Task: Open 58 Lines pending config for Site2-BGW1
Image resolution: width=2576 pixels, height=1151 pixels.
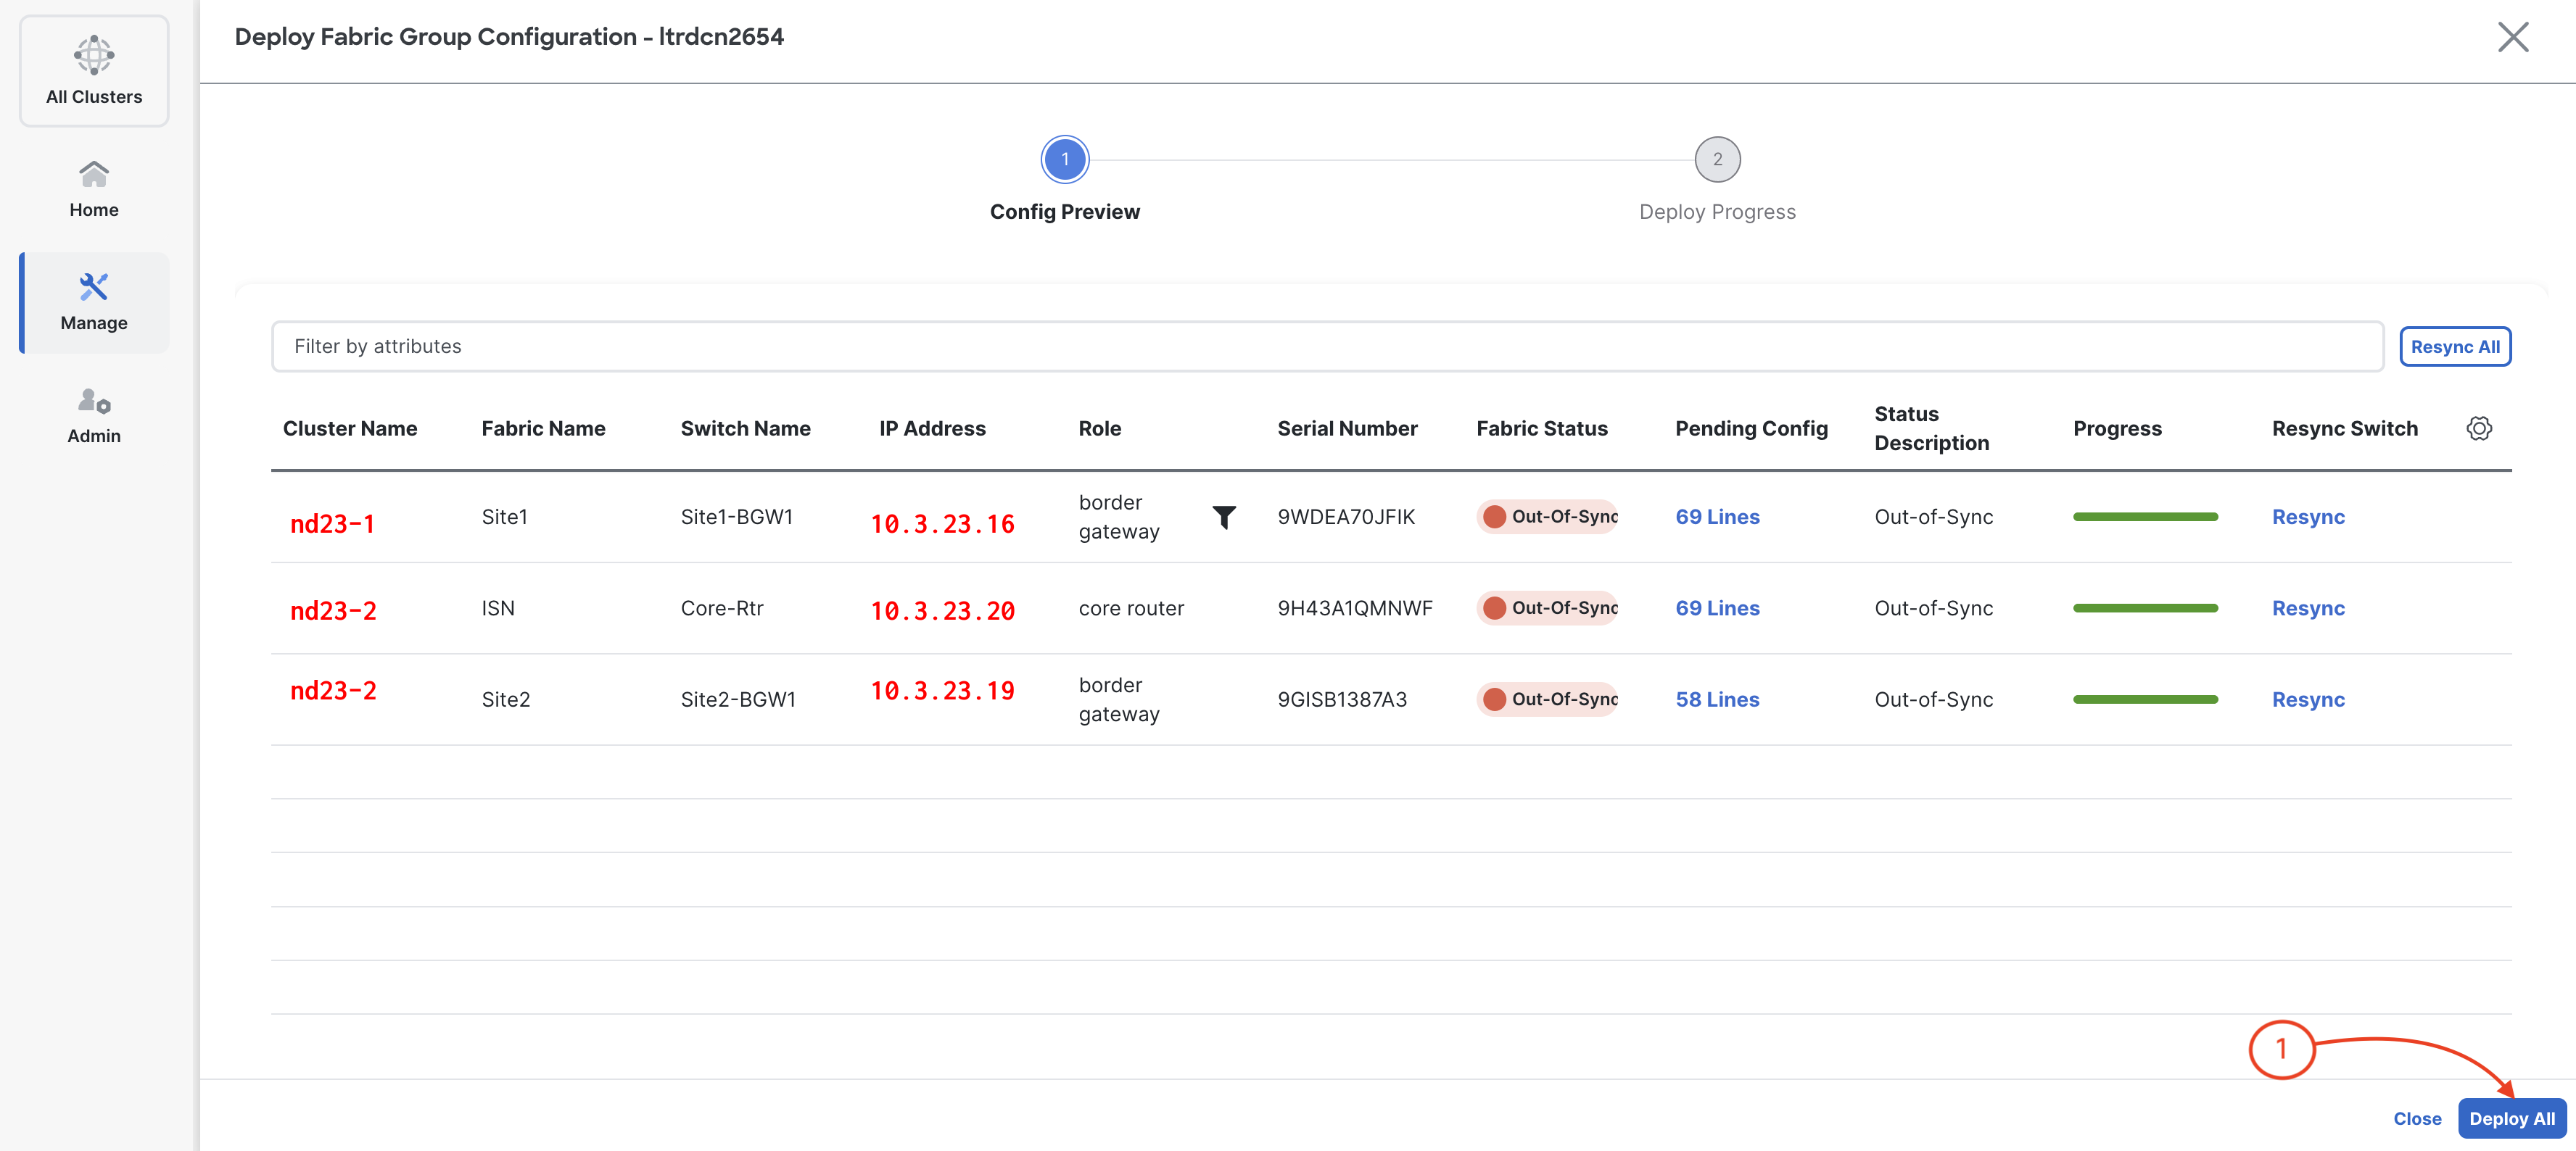Action: point(1717,700)
